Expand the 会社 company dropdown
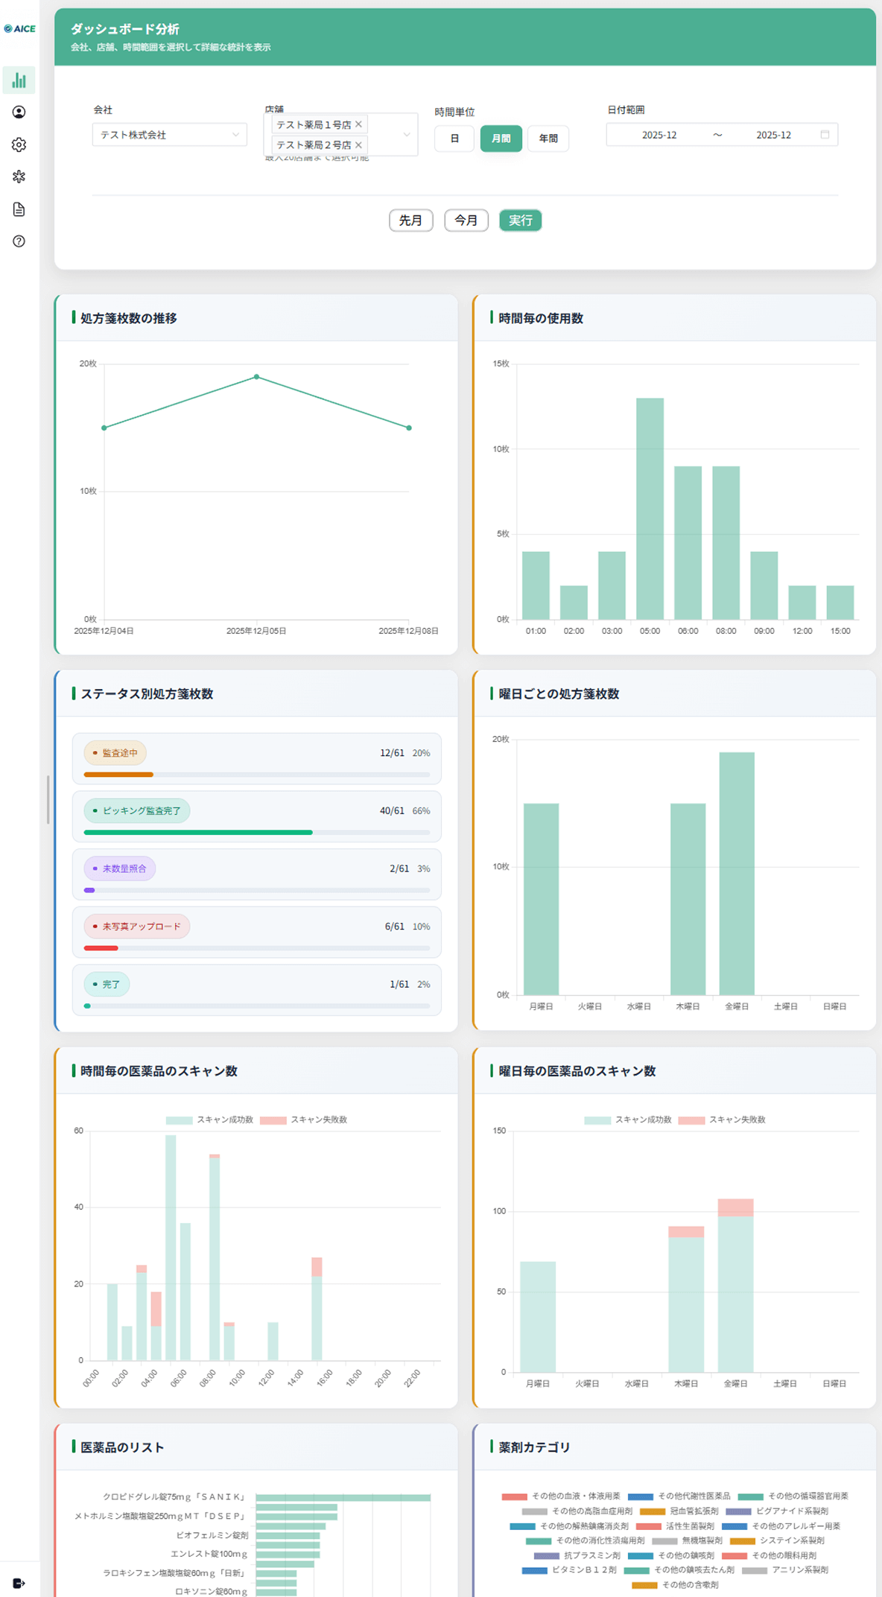Screen dimensions: 882x1597 [x=170, y=135]
